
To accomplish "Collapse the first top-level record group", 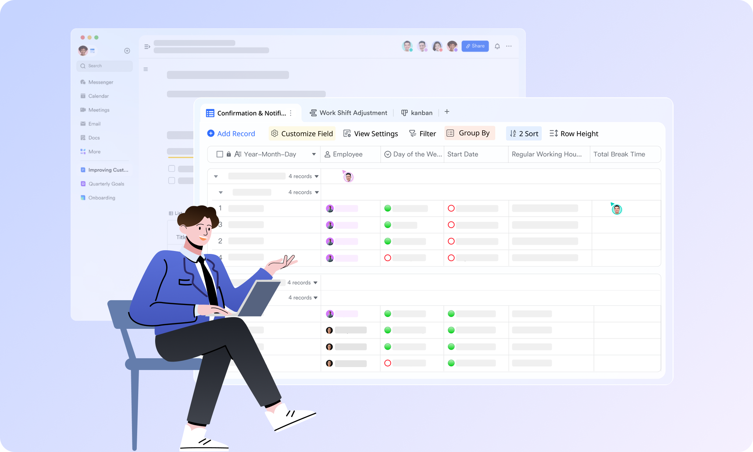I will click(x=216, y=176).
